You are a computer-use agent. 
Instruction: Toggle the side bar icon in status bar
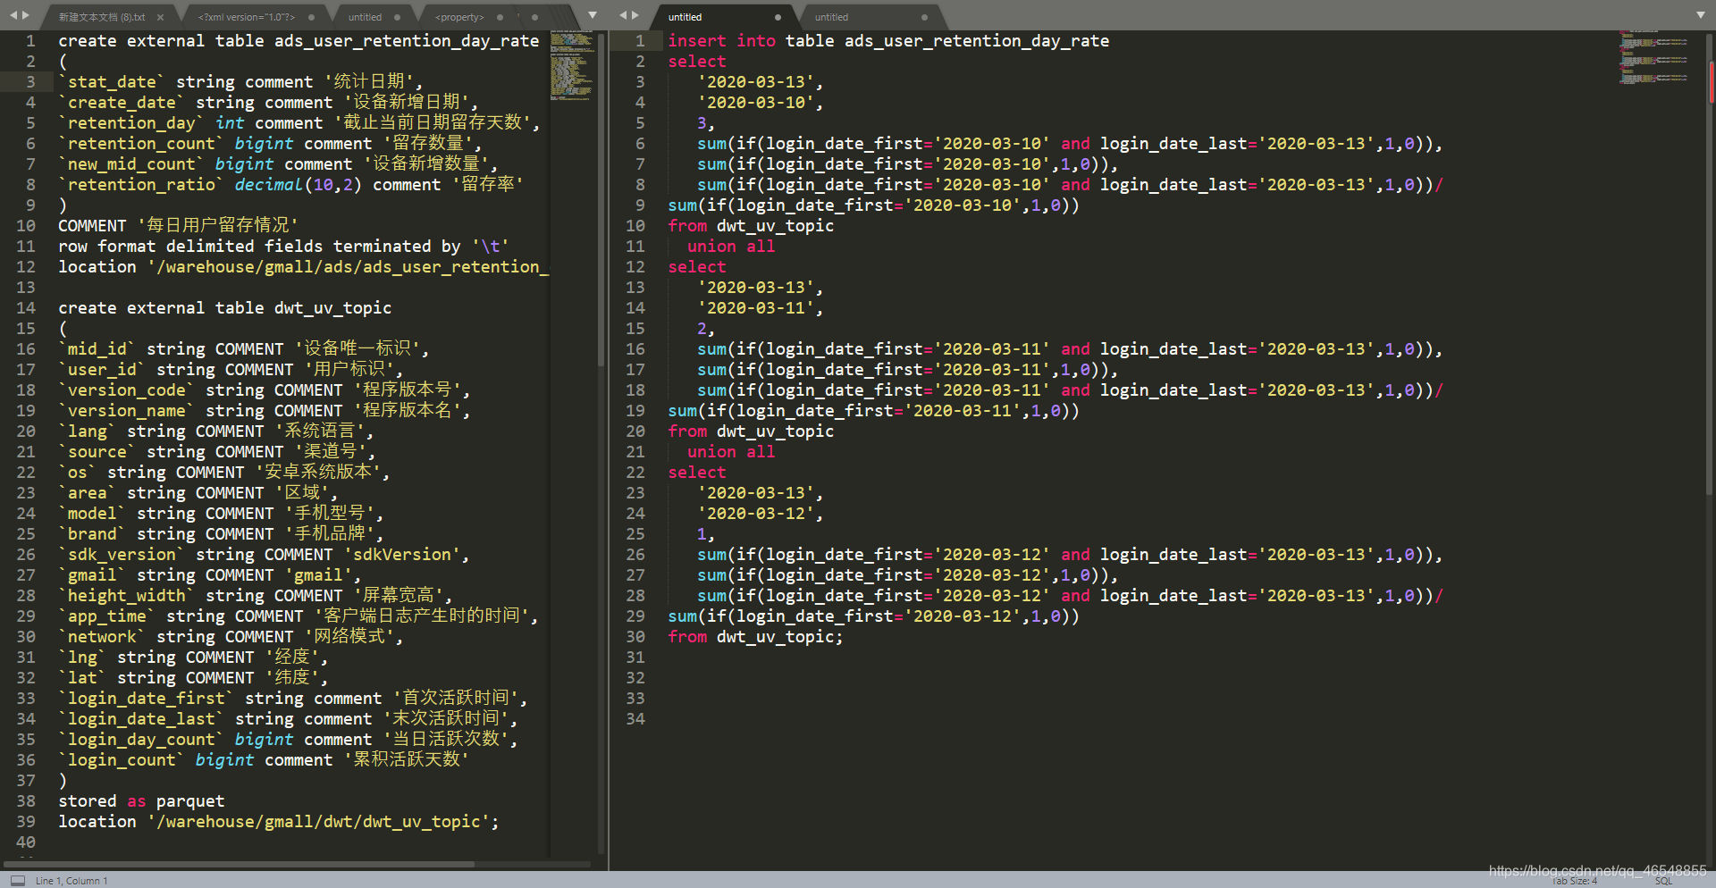point(18,880)
